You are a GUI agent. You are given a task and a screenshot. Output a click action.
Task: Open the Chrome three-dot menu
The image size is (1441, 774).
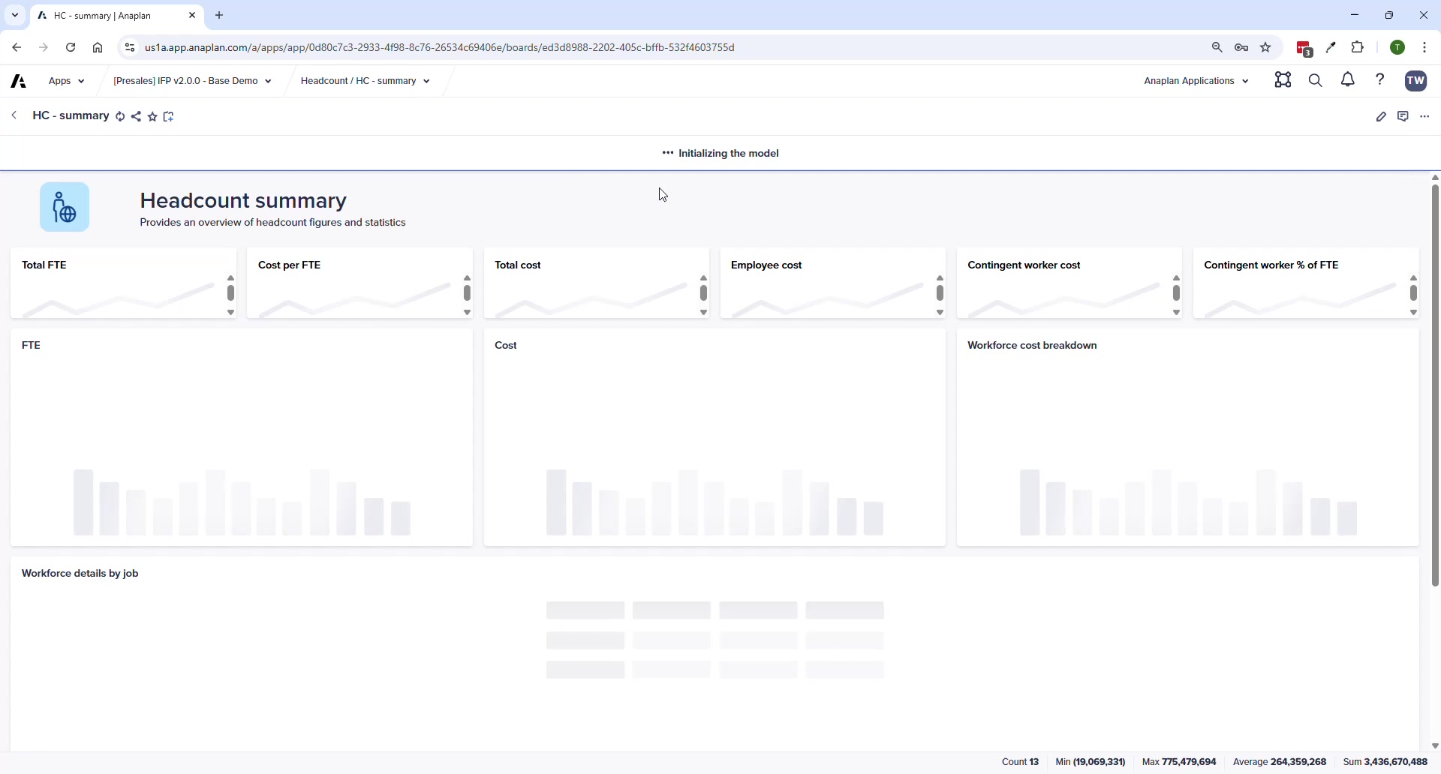coord(1424,46)
